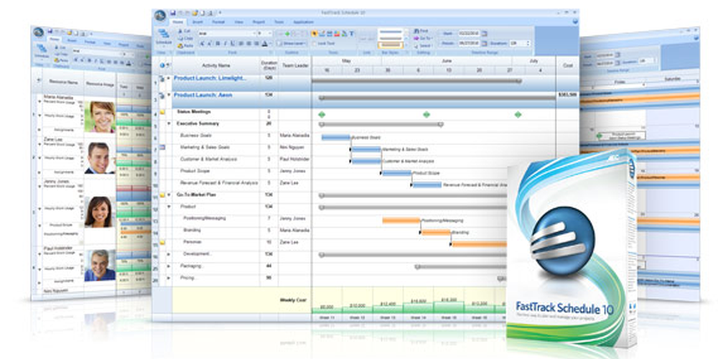Click the Positioning/Messaging orange Gantt bar
The height and width of the screenshot is (359, 718).
401,220
